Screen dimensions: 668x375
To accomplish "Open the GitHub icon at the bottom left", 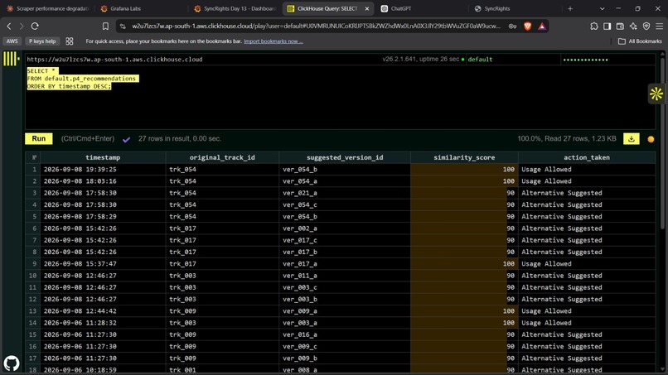I will point(12,363).
